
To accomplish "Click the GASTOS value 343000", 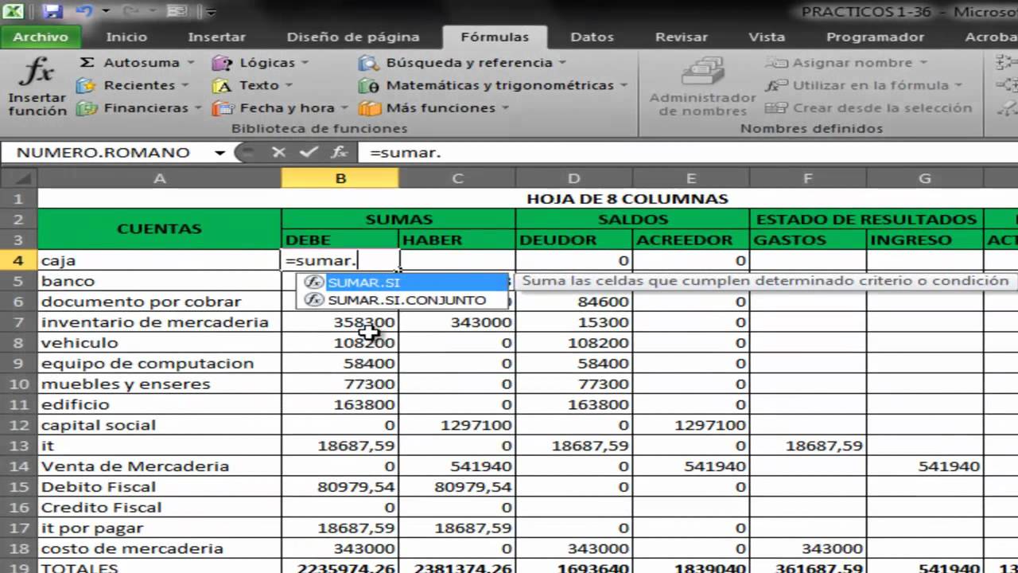I will [807, 548].
